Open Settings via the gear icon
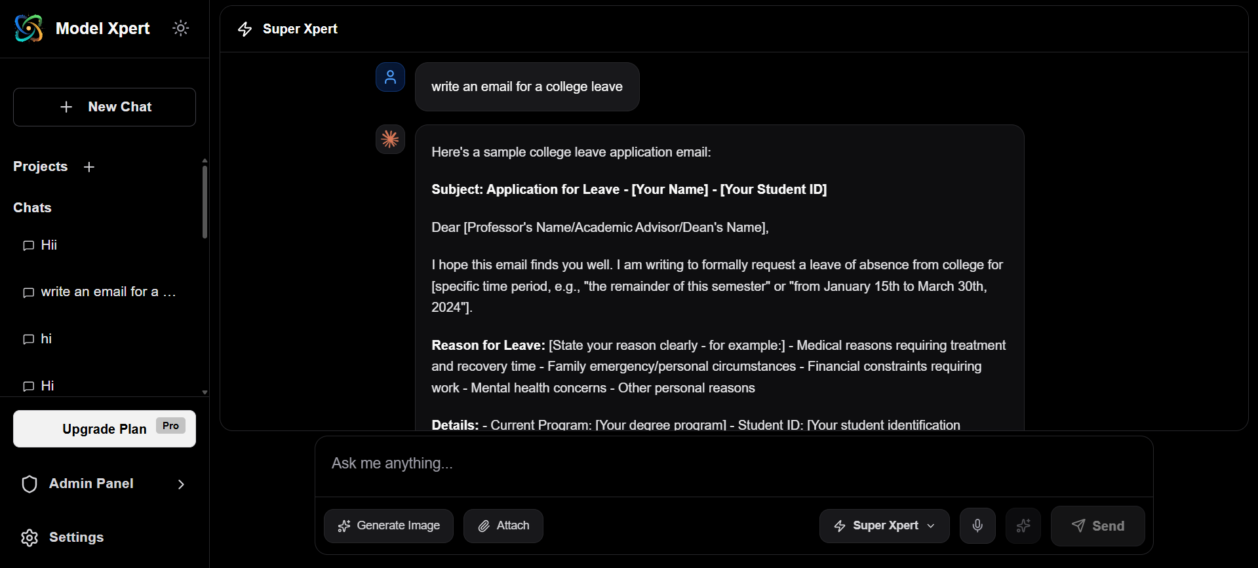The image size is (1258, 568). pyautogui.click(x=29, y=537)
